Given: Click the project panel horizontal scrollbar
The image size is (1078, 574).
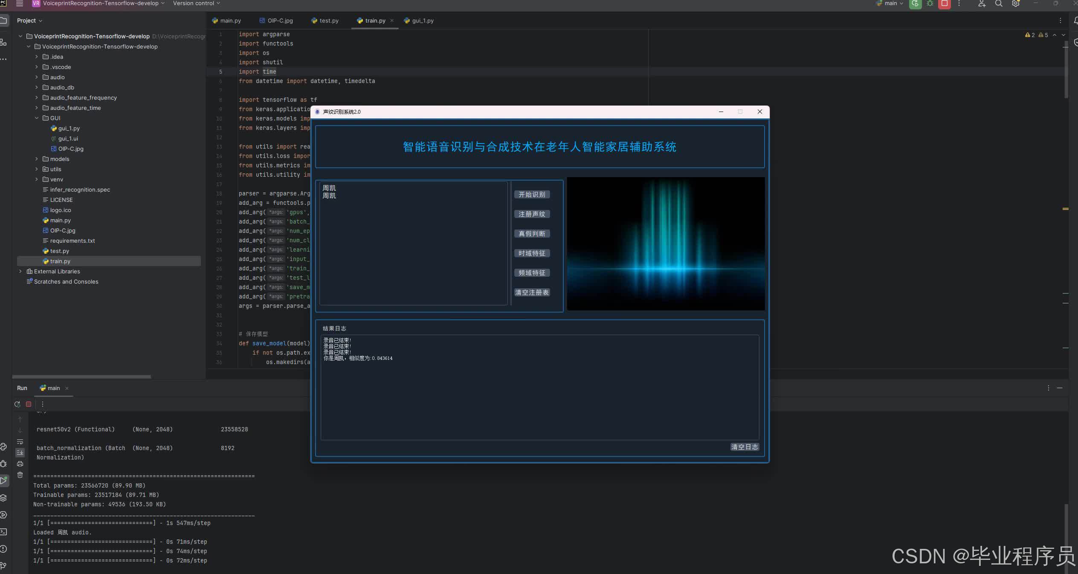Looking at the screenshot, I should pyautogui.click(x=81, y=376).
